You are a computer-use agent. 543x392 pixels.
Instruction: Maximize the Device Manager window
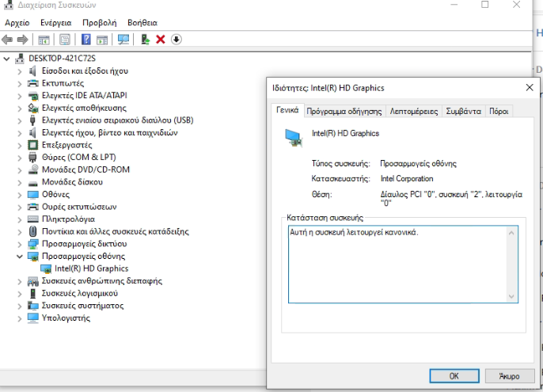click(x=484, y=5)
